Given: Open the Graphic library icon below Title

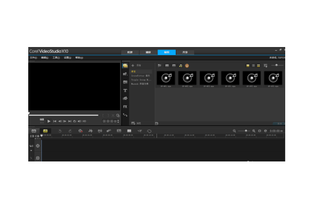Looking at the screenshot, I should pos(125,98).
